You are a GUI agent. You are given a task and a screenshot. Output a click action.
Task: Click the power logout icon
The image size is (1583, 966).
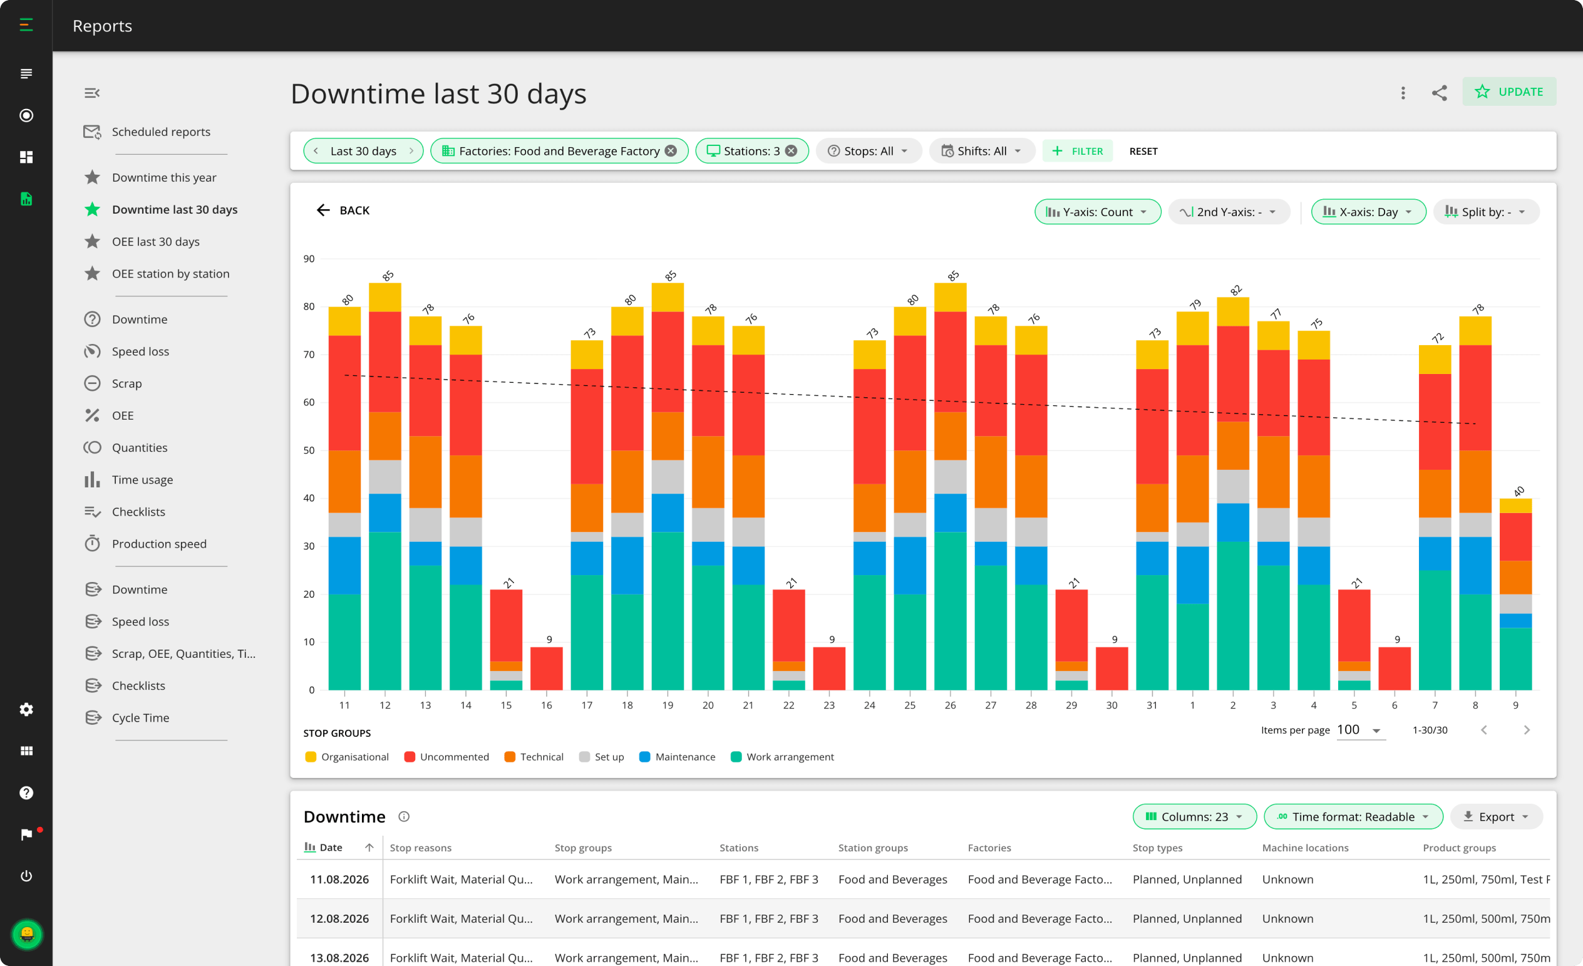pyautogui.click(x=26, y=875)
